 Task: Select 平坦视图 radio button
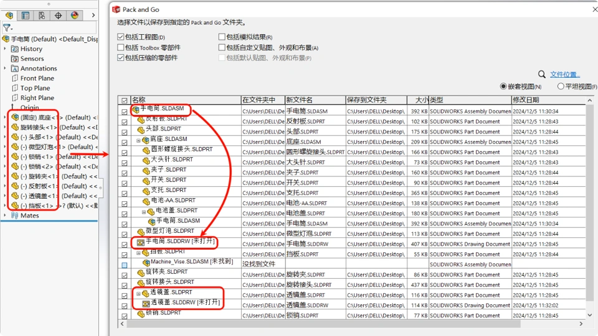coord(561,86)
